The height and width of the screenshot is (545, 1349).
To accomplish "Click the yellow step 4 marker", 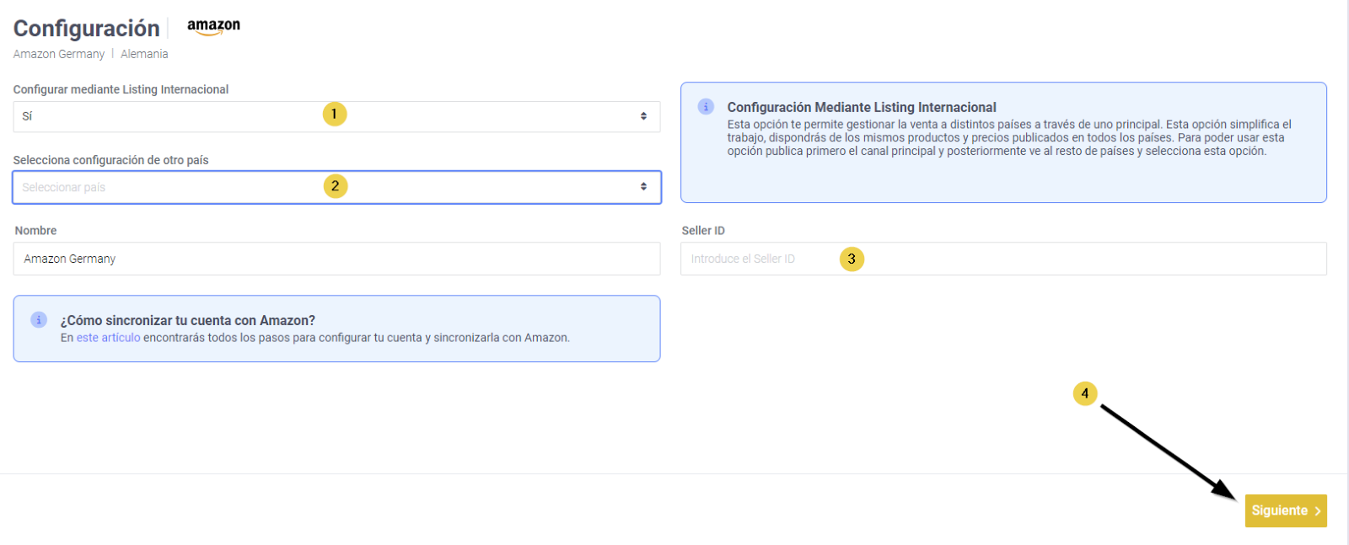I will [1085, 393].
